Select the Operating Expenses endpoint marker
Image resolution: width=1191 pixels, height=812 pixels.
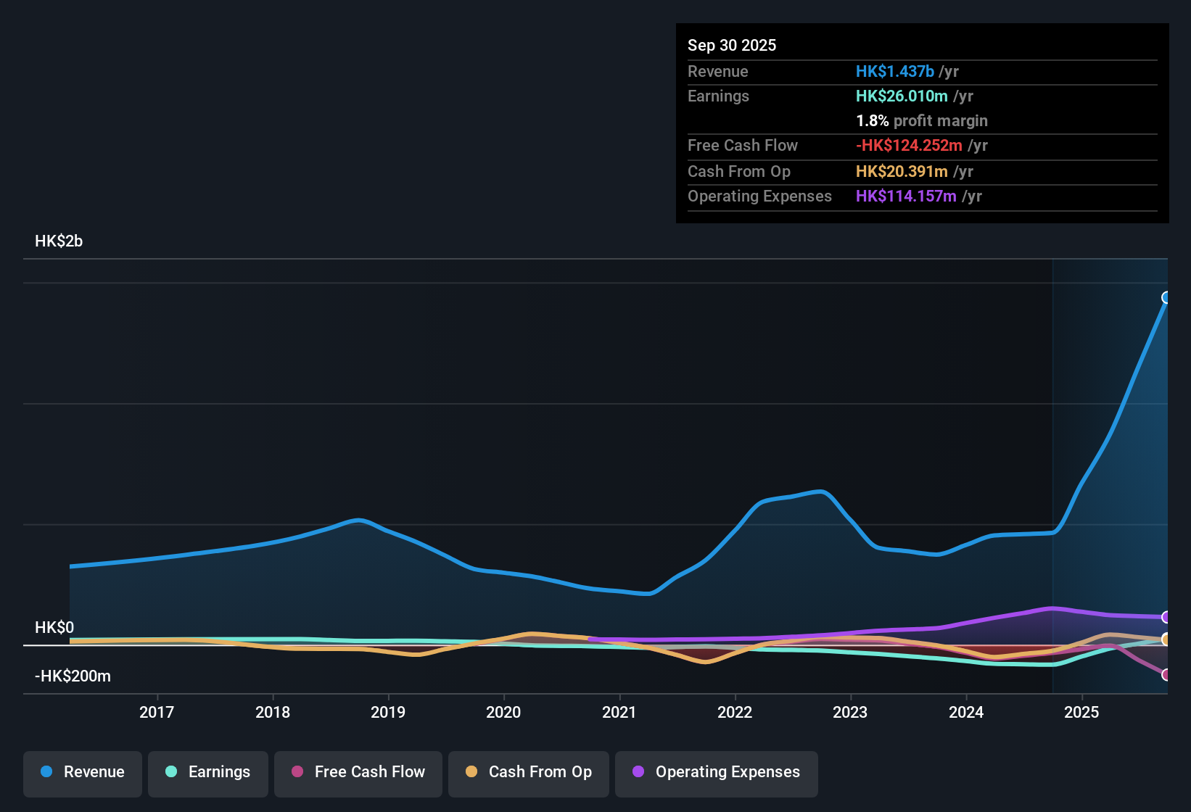pos(1166,618)
